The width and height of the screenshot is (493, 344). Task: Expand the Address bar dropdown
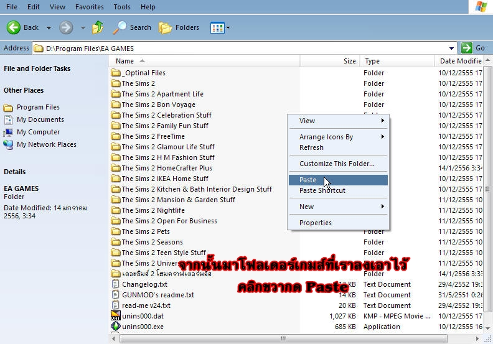pos(451,49)
